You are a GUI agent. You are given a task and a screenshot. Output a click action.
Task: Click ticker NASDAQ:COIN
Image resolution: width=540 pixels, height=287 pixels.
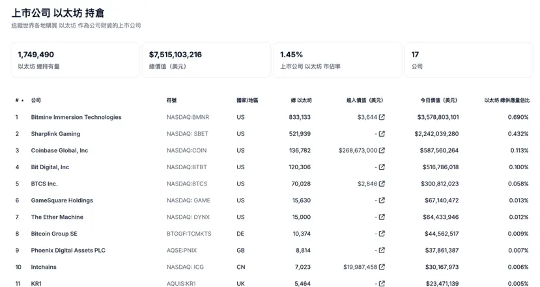coord(187,150)
